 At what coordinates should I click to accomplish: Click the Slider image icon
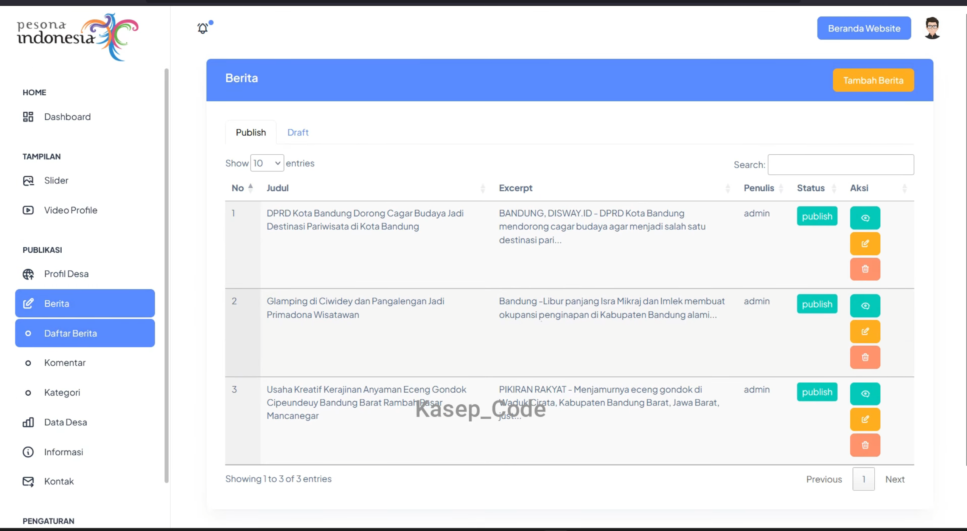[x=28, y=181]
